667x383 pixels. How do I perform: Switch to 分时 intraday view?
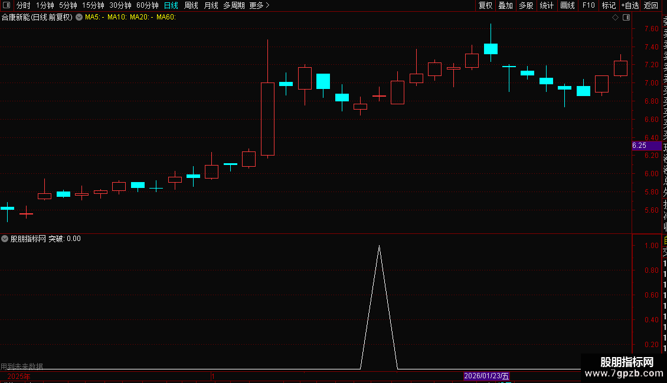point(24,5)
